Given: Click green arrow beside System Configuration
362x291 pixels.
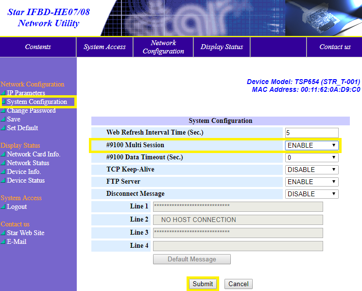Looking at the screenshot, I should (x=3, y=102).
